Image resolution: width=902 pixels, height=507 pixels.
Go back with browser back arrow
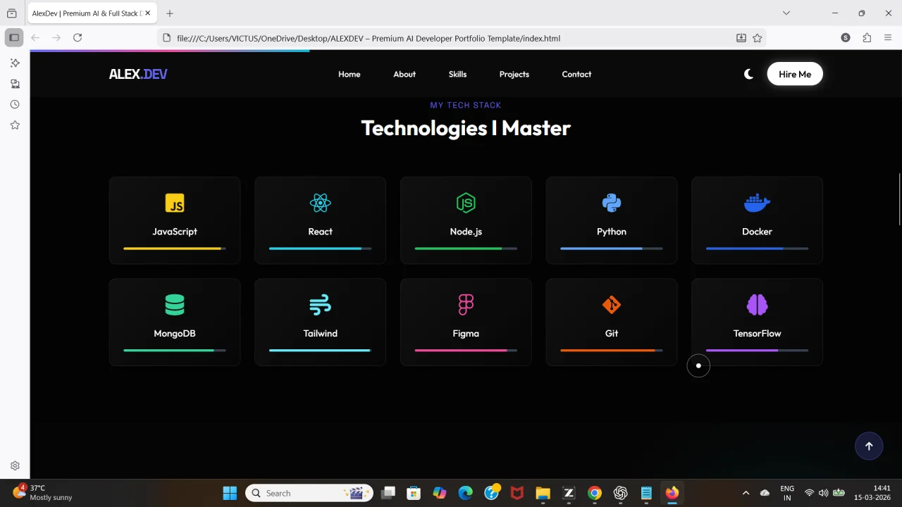35,37
